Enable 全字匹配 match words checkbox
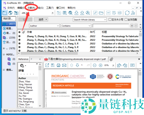The height and width of the screenshot is (115, 144). pyautogui.click(x=126, y=19)
